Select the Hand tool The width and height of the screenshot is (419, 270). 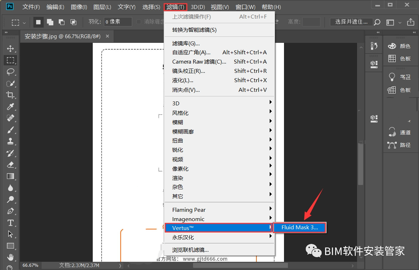point(10,257)
